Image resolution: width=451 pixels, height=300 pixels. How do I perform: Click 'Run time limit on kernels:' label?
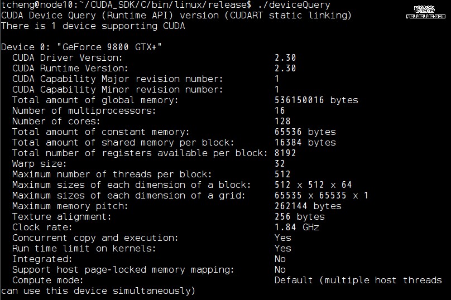pyautogui.click(x=84, y=249)
